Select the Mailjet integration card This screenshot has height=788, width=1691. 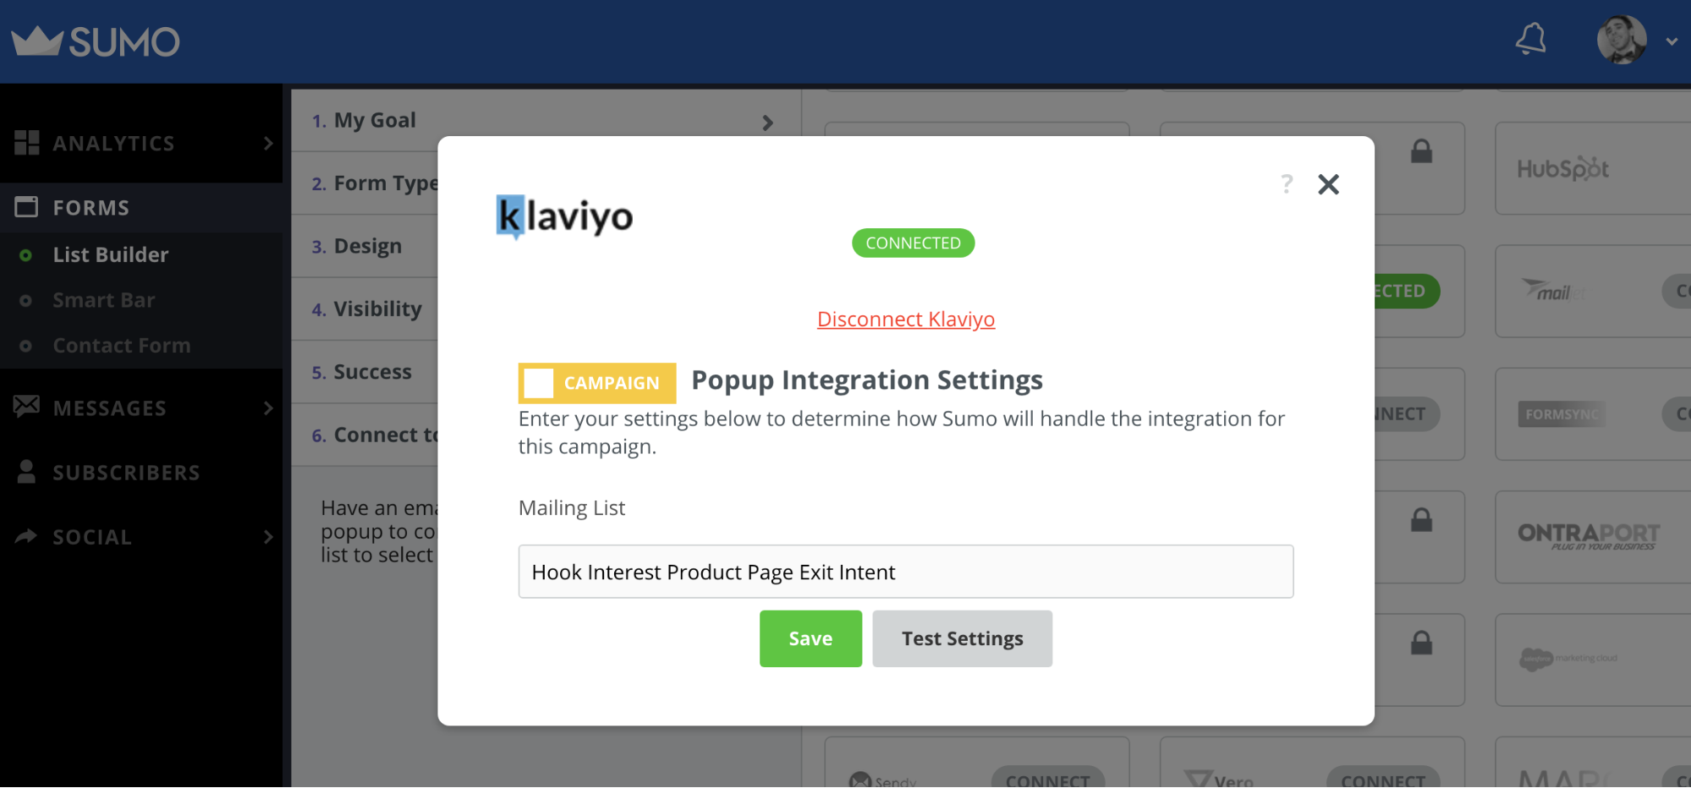coord(1593,292)
